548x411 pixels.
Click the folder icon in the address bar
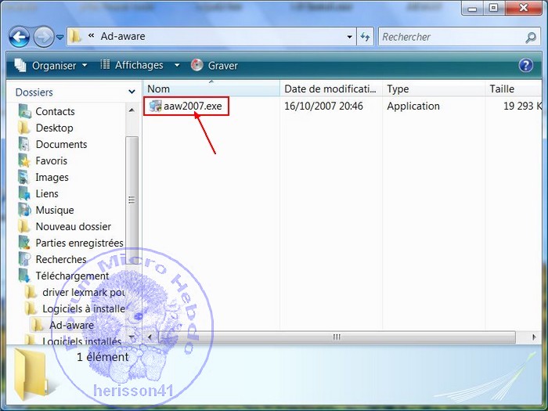[x=75, y=36]
